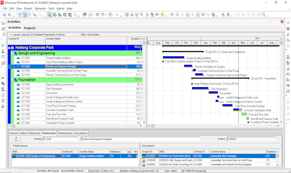Toggle the Driving checkbox for predecessor EC1000

click(x=137, y=156)
